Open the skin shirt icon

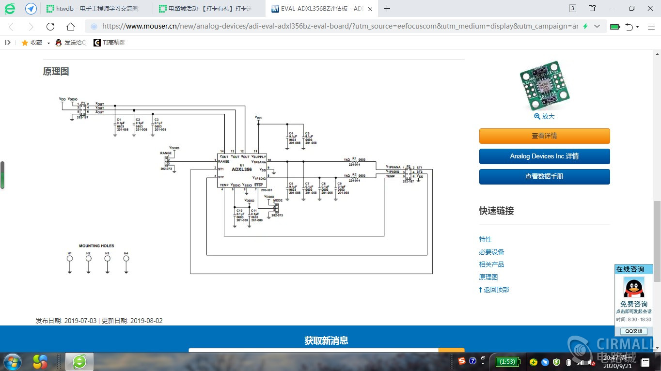(x=592, y=8)
